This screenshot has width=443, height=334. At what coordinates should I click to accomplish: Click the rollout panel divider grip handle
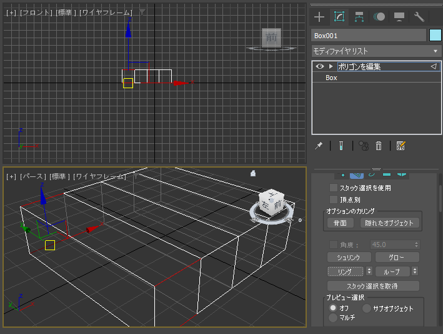point(376,169)
